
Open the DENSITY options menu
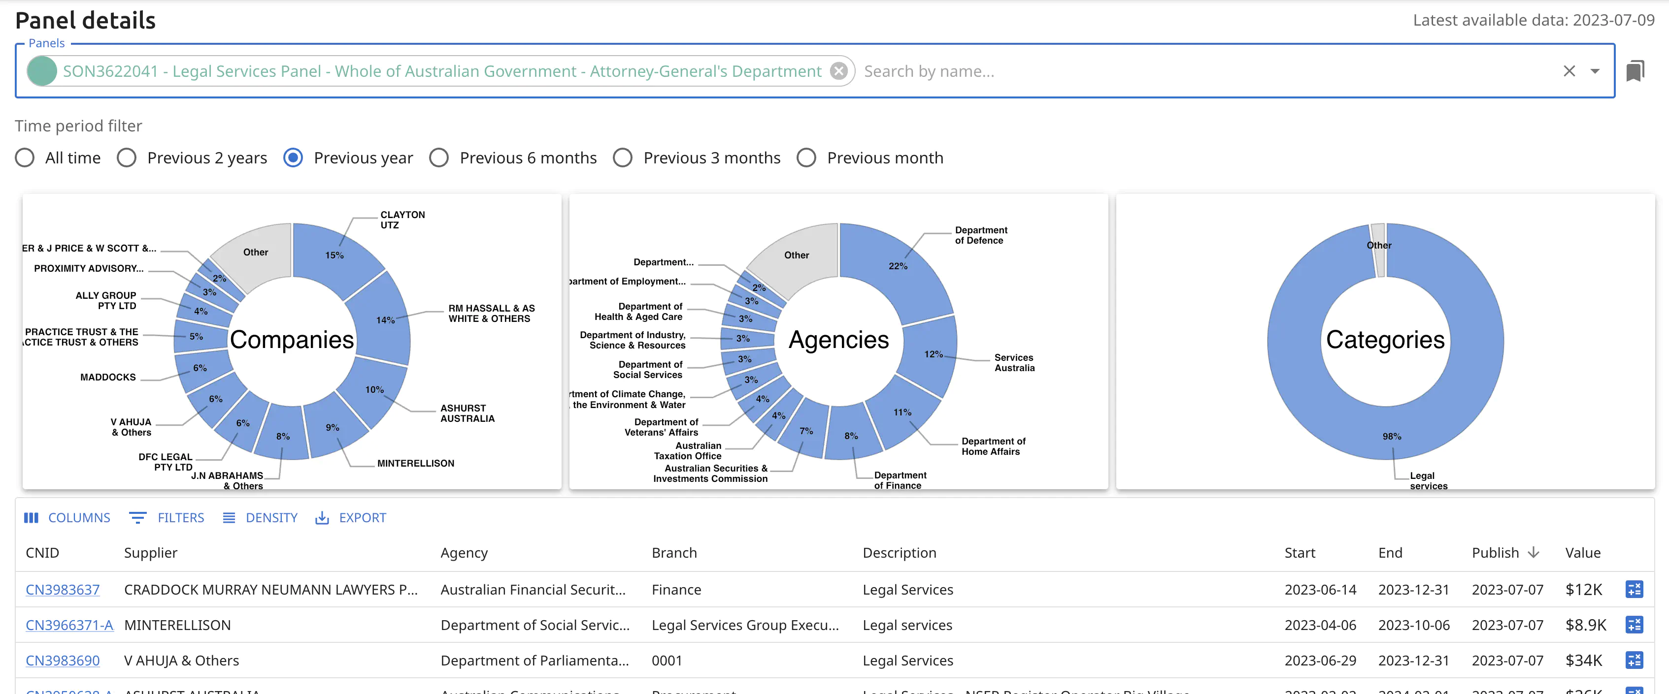click(261, 517)
